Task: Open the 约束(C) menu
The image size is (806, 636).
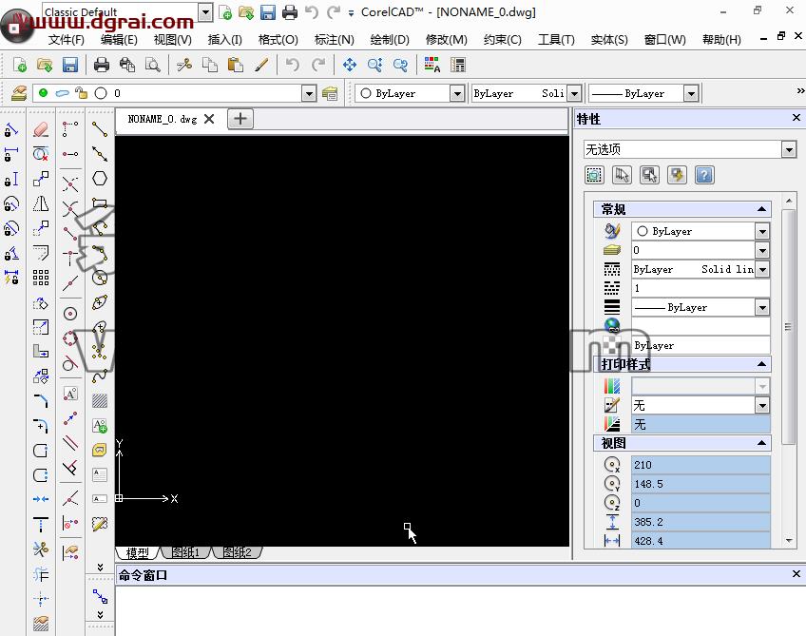Action: [502, 40]
